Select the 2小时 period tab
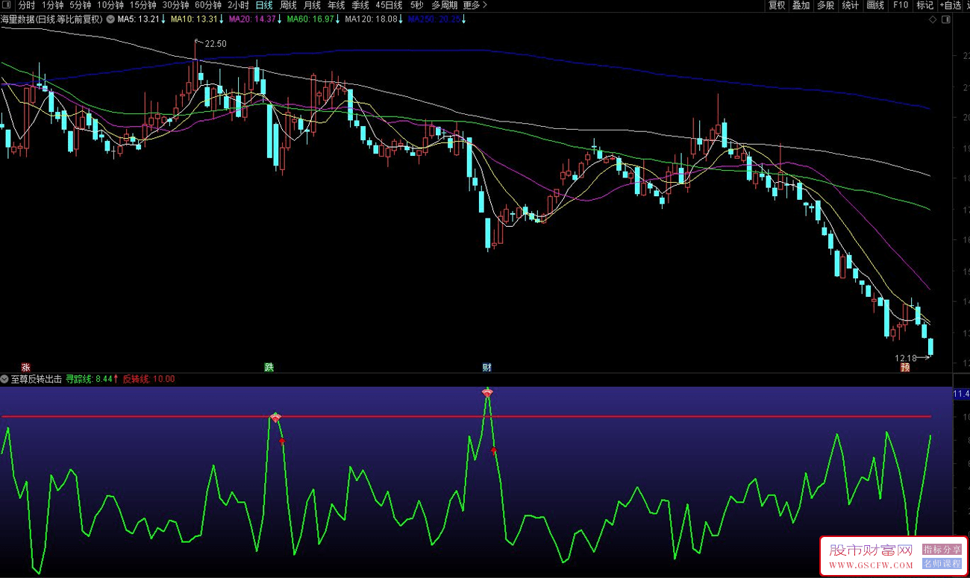Screen dimensions: 970x578 pyautogui.click(x=238, y=5)
